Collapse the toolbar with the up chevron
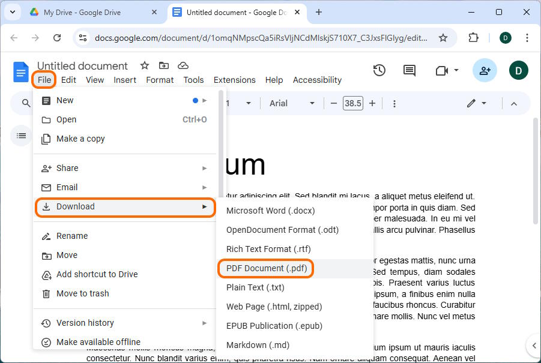 coord(514,103)
